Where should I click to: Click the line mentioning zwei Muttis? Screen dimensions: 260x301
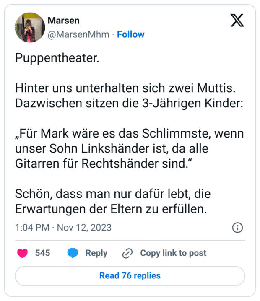(125, 88)
